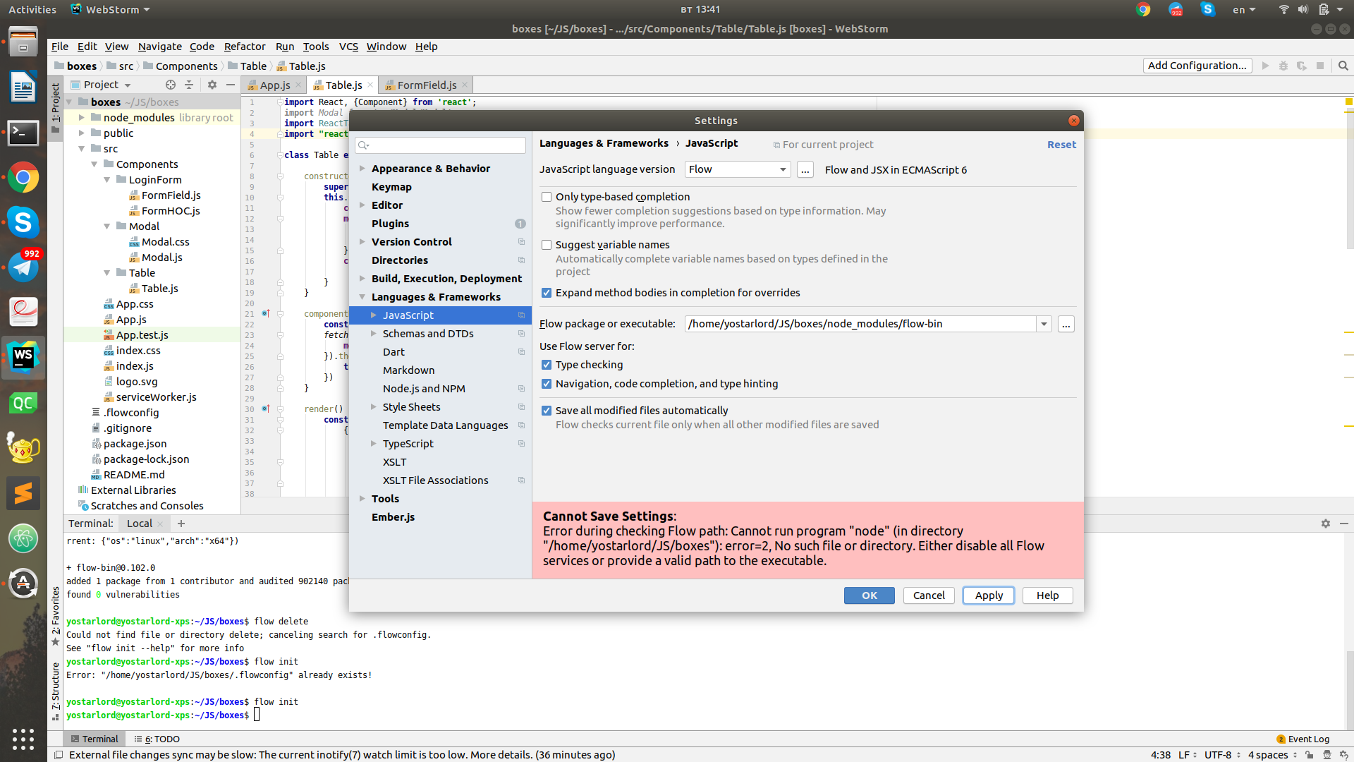Open the Structure tool window stripe
Viewport: 1354px width, 762px height.
point(55,691)
